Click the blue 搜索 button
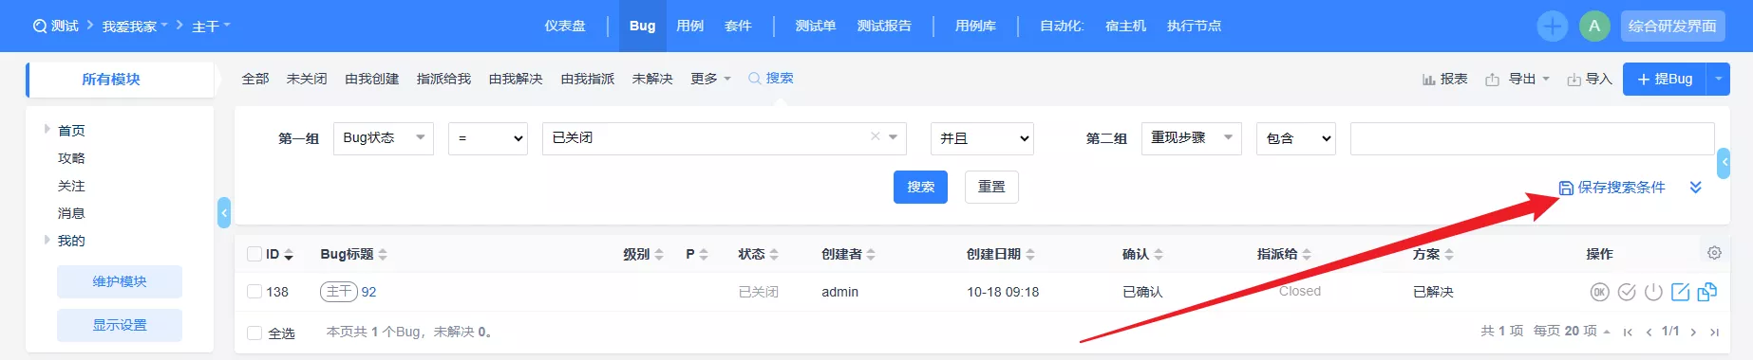1753x360 pixels. pyautogui.click(x=921, y=188)
